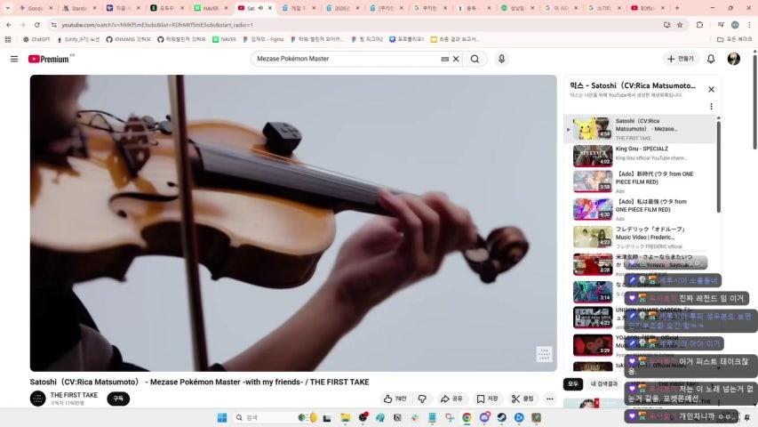The height and width of the screenshot is (427, 758).
Task: Open the ChatGPT bookmark
Action: pos(36,39)
